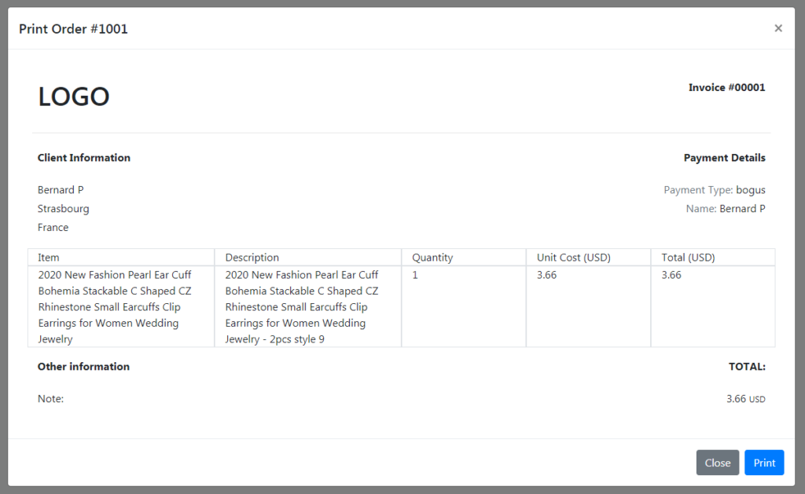This screenshot has height=494, width=805.
Task: Click the quantity value 1
Action: pyautogui.click(x=415, y=275)
